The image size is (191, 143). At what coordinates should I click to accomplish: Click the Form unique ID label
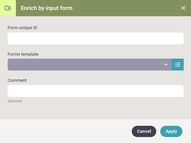point(23,28)
